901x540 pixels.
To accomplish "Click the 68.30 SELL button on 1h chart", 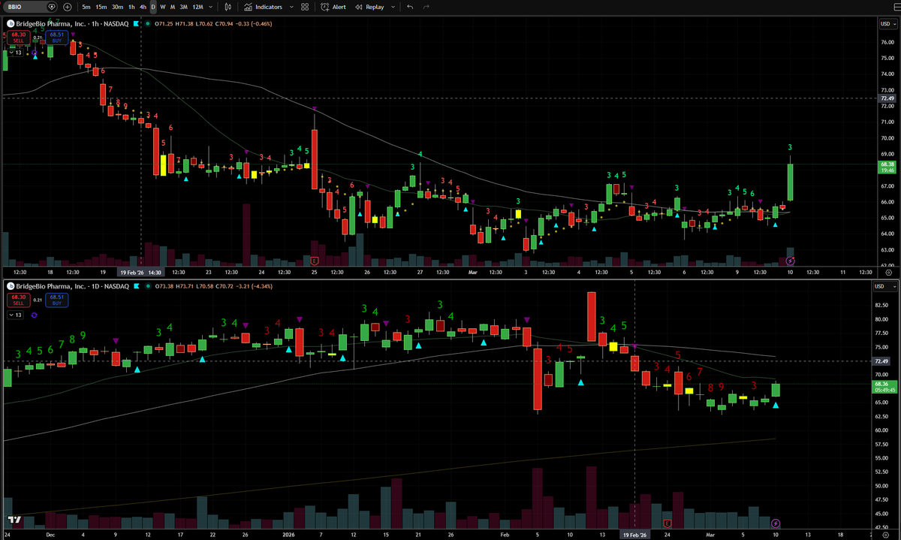I will tap(18, 37).
